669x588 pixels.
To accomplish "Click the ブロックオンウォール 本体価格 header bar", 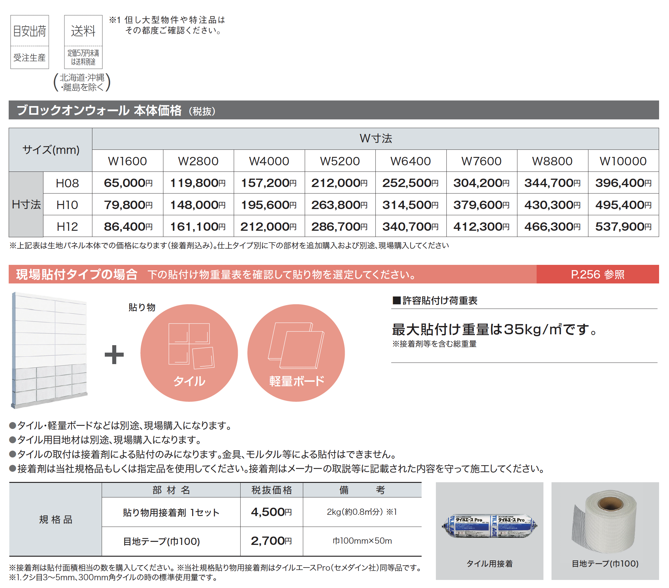I will [333, 110].
